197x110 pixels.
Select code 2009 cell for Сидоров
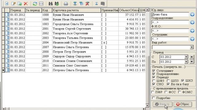[47, 56]
